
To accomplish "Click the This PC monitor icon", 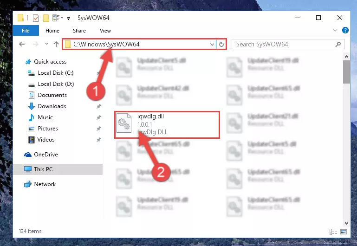I will pos(28,169).
